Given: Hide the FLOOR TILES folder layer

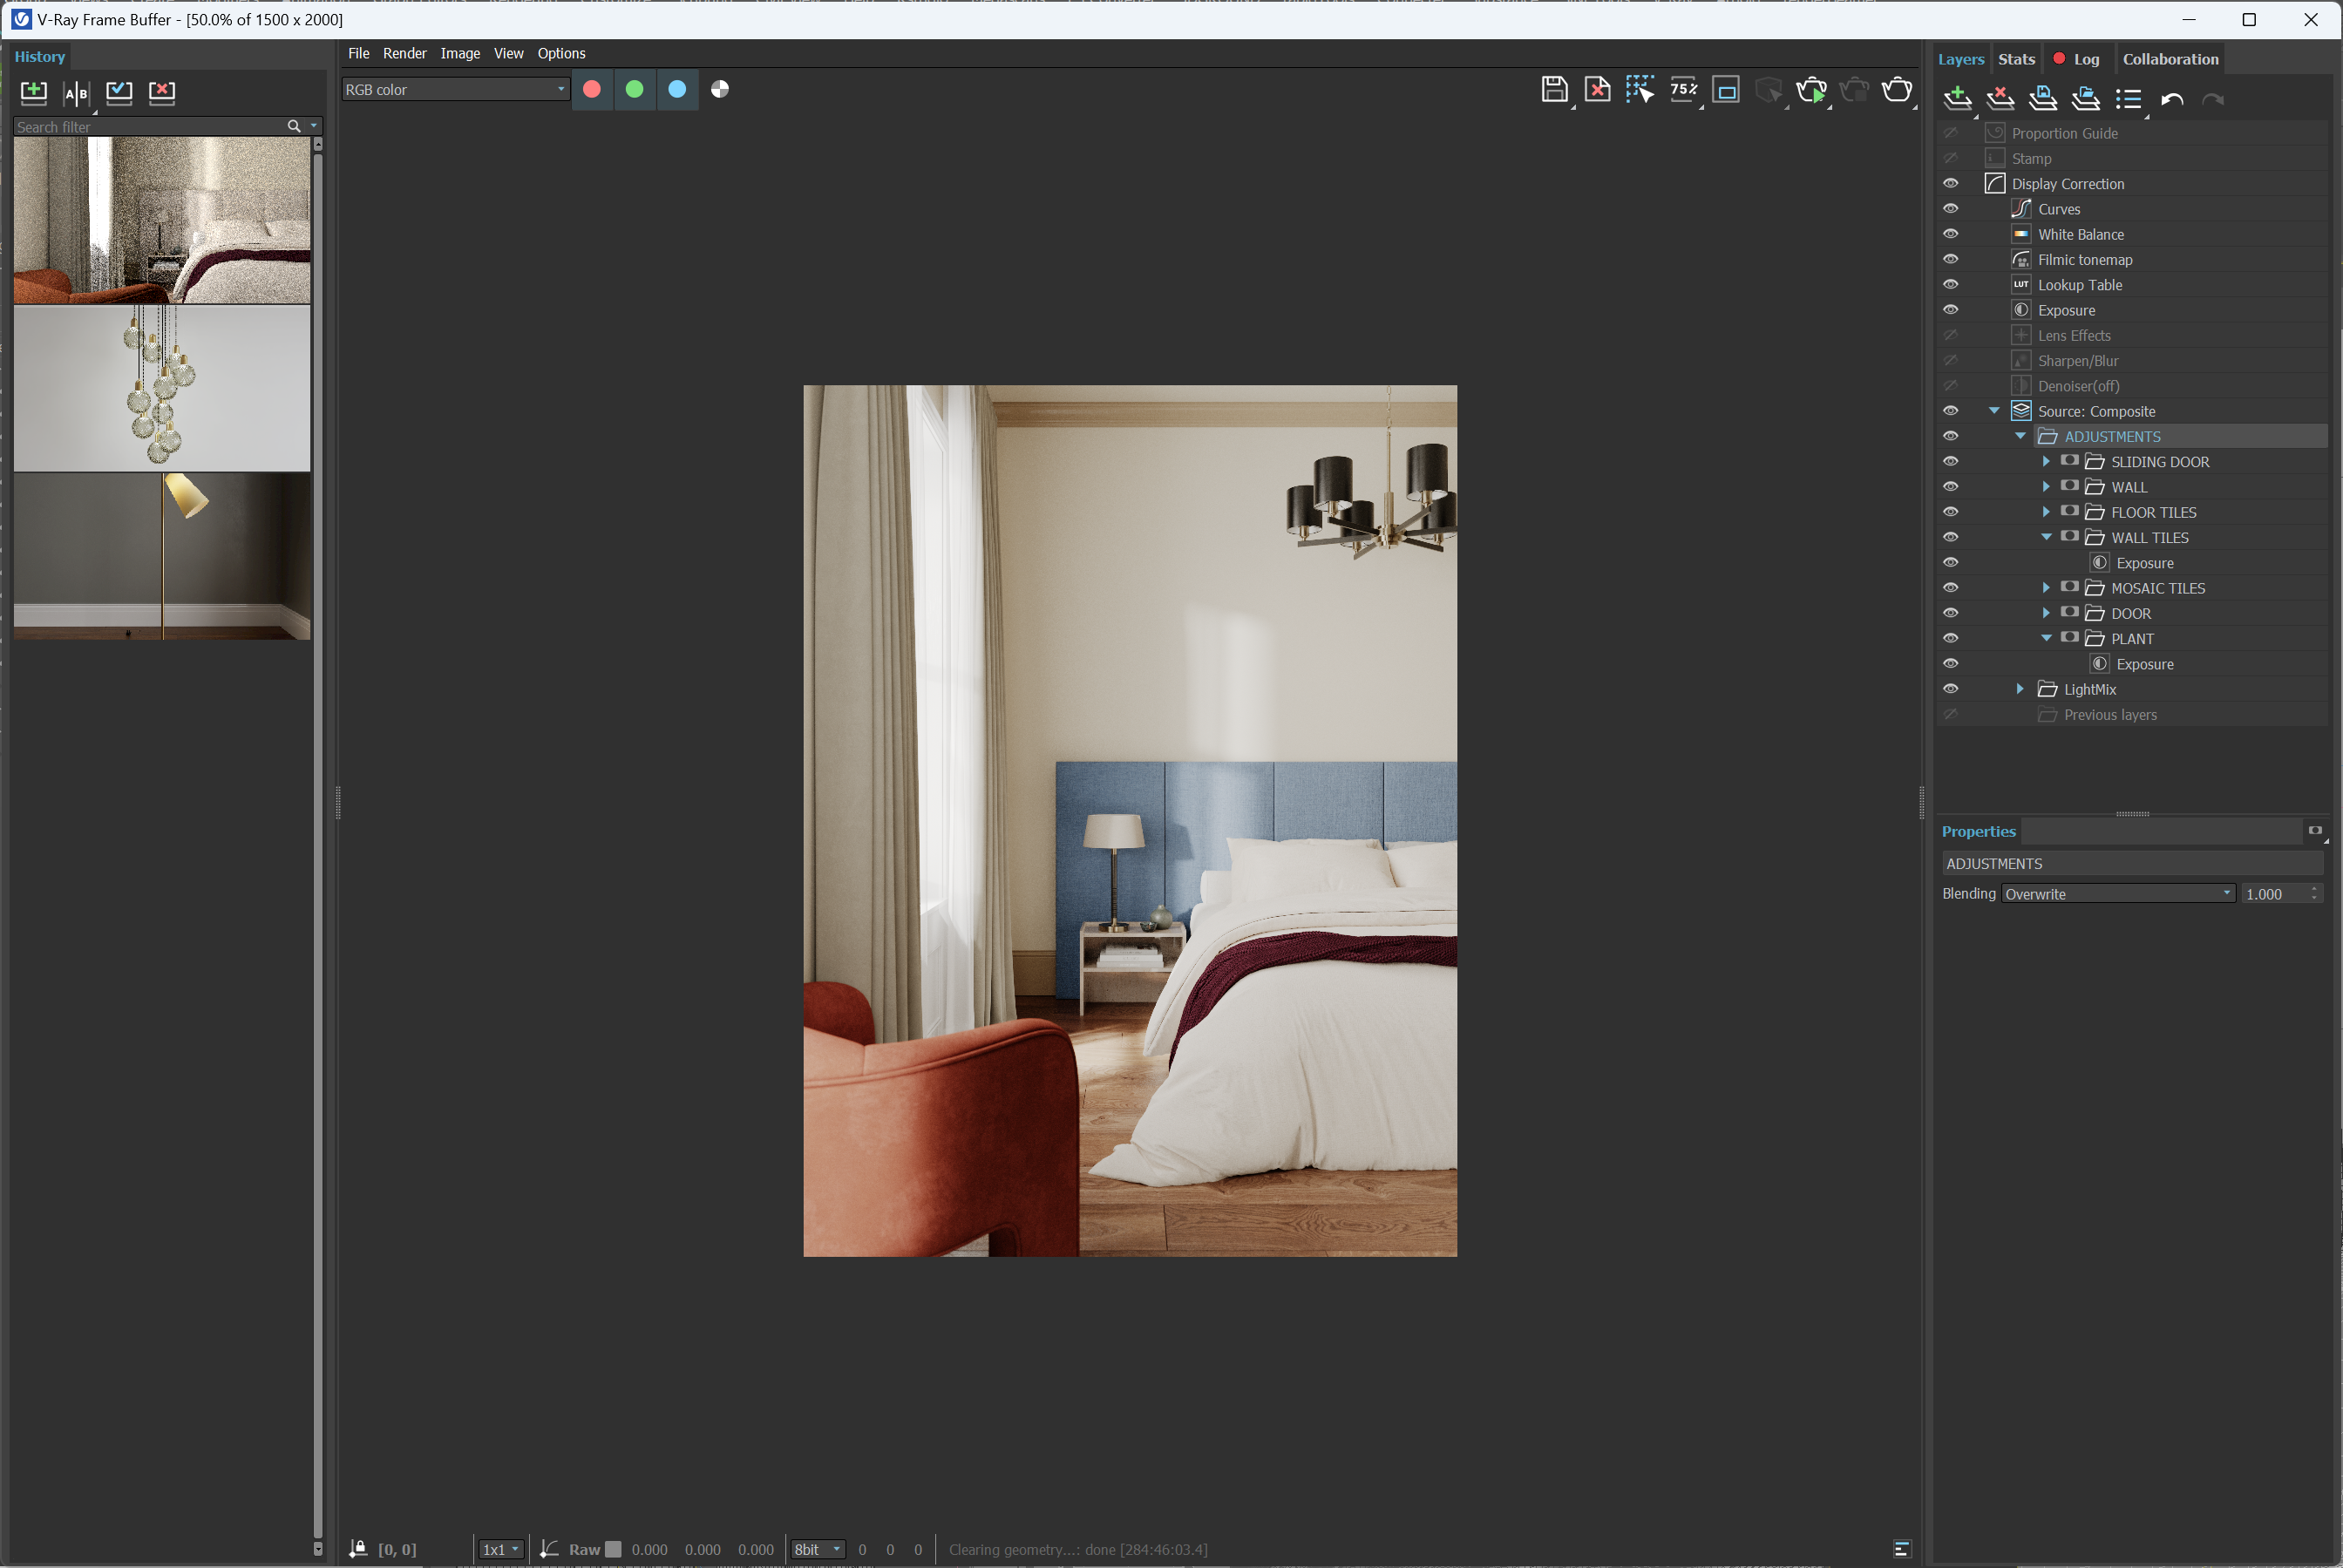Looking at the screenshot, I should (x=1950, y=512).
